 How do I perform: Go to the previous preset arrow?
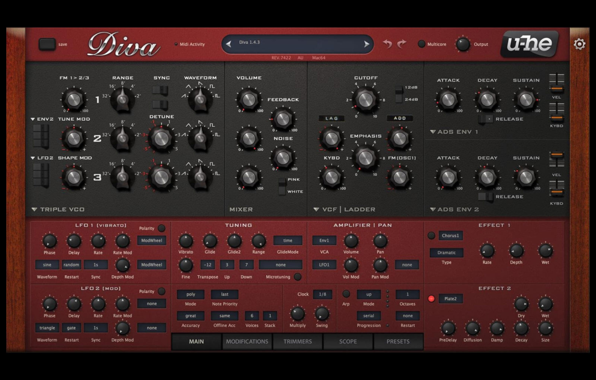pos(228,44)
